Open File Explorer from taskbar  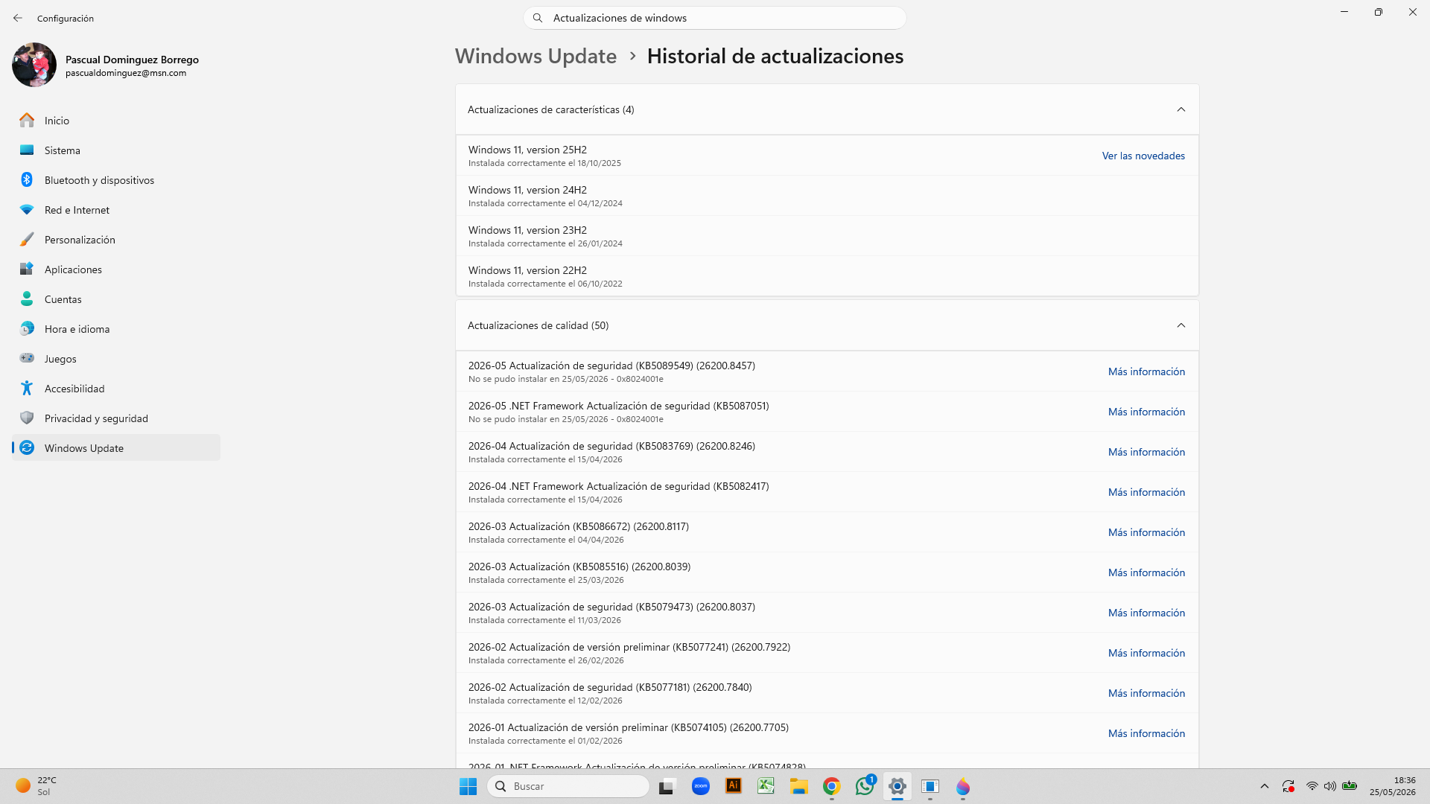pyautogui.click(x=799, y=786)
